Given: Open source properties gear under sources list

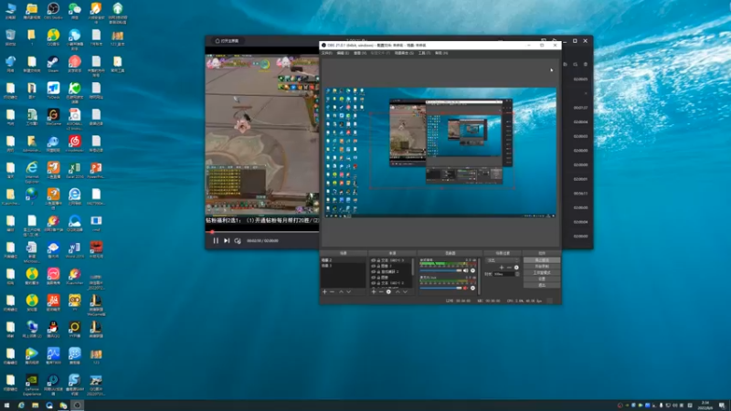Looking at the screenshot, I should [x=388, y=291].
